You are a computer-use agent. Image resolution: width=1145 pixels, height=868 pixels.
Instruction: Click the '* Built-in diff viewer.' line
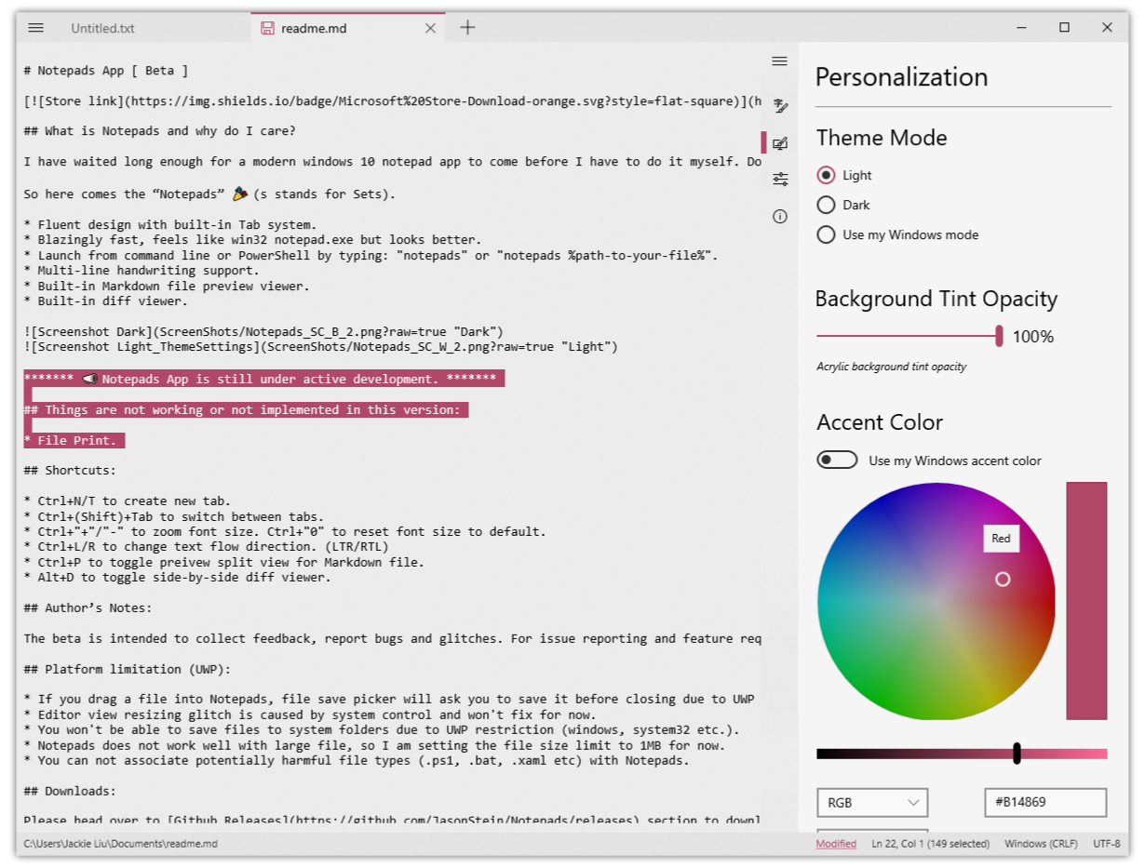click(106, 300)
